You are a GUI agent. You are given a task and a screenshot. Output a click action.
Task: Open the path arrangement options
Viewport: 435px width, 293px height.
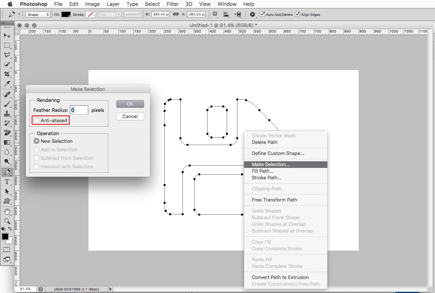[x=238, y=14]
